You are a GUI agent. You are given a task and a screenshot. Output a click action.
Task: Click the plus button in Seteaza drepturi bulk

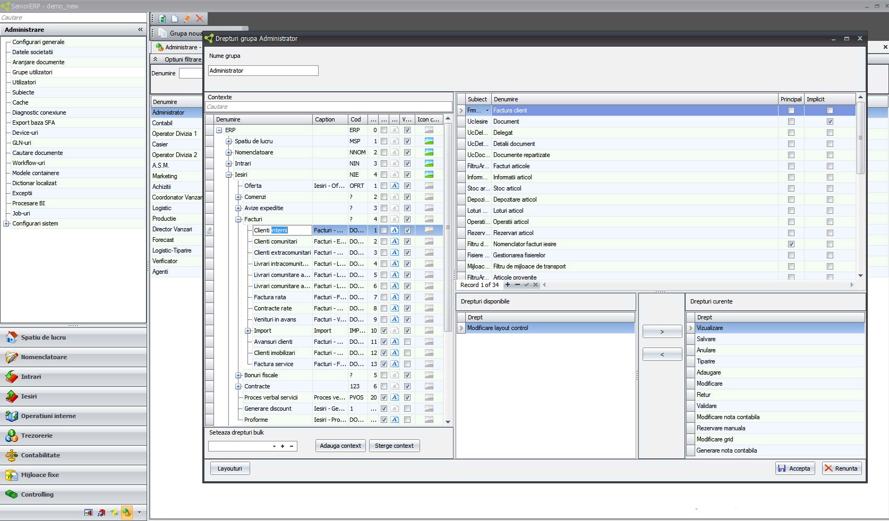coord(283,446)
